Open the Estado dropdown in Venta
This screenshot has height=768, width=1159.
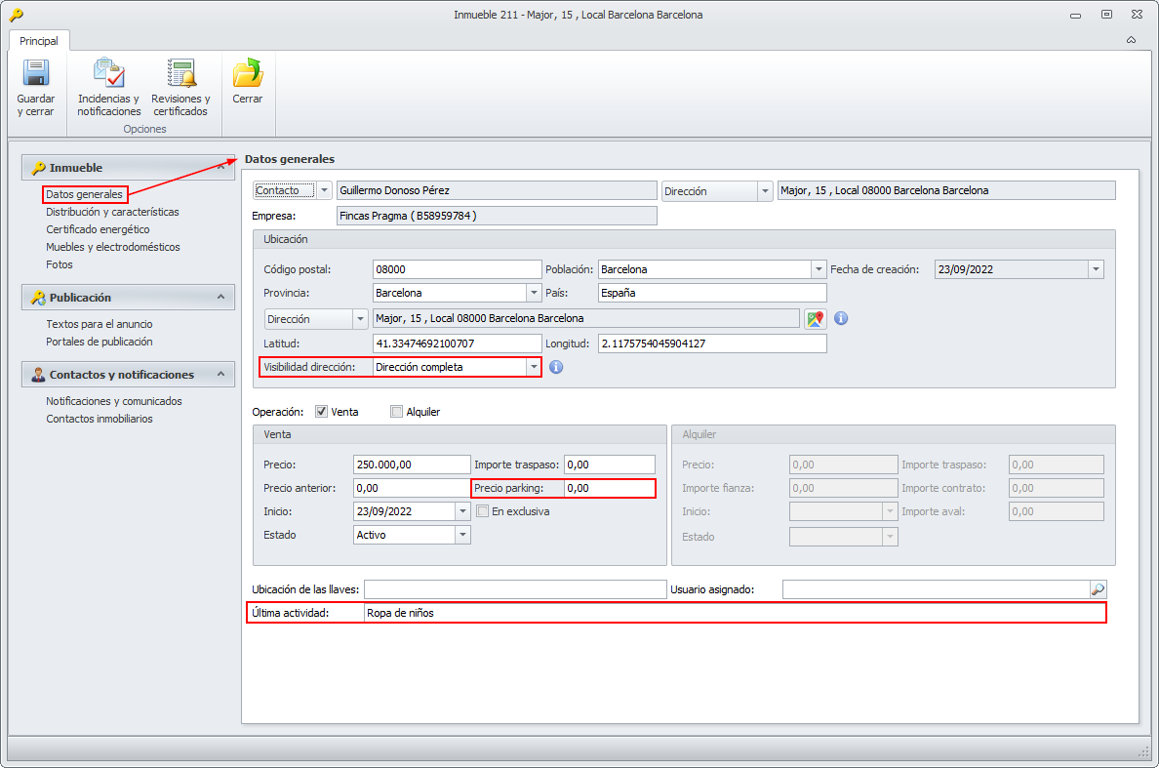click(x=461, y=535)
